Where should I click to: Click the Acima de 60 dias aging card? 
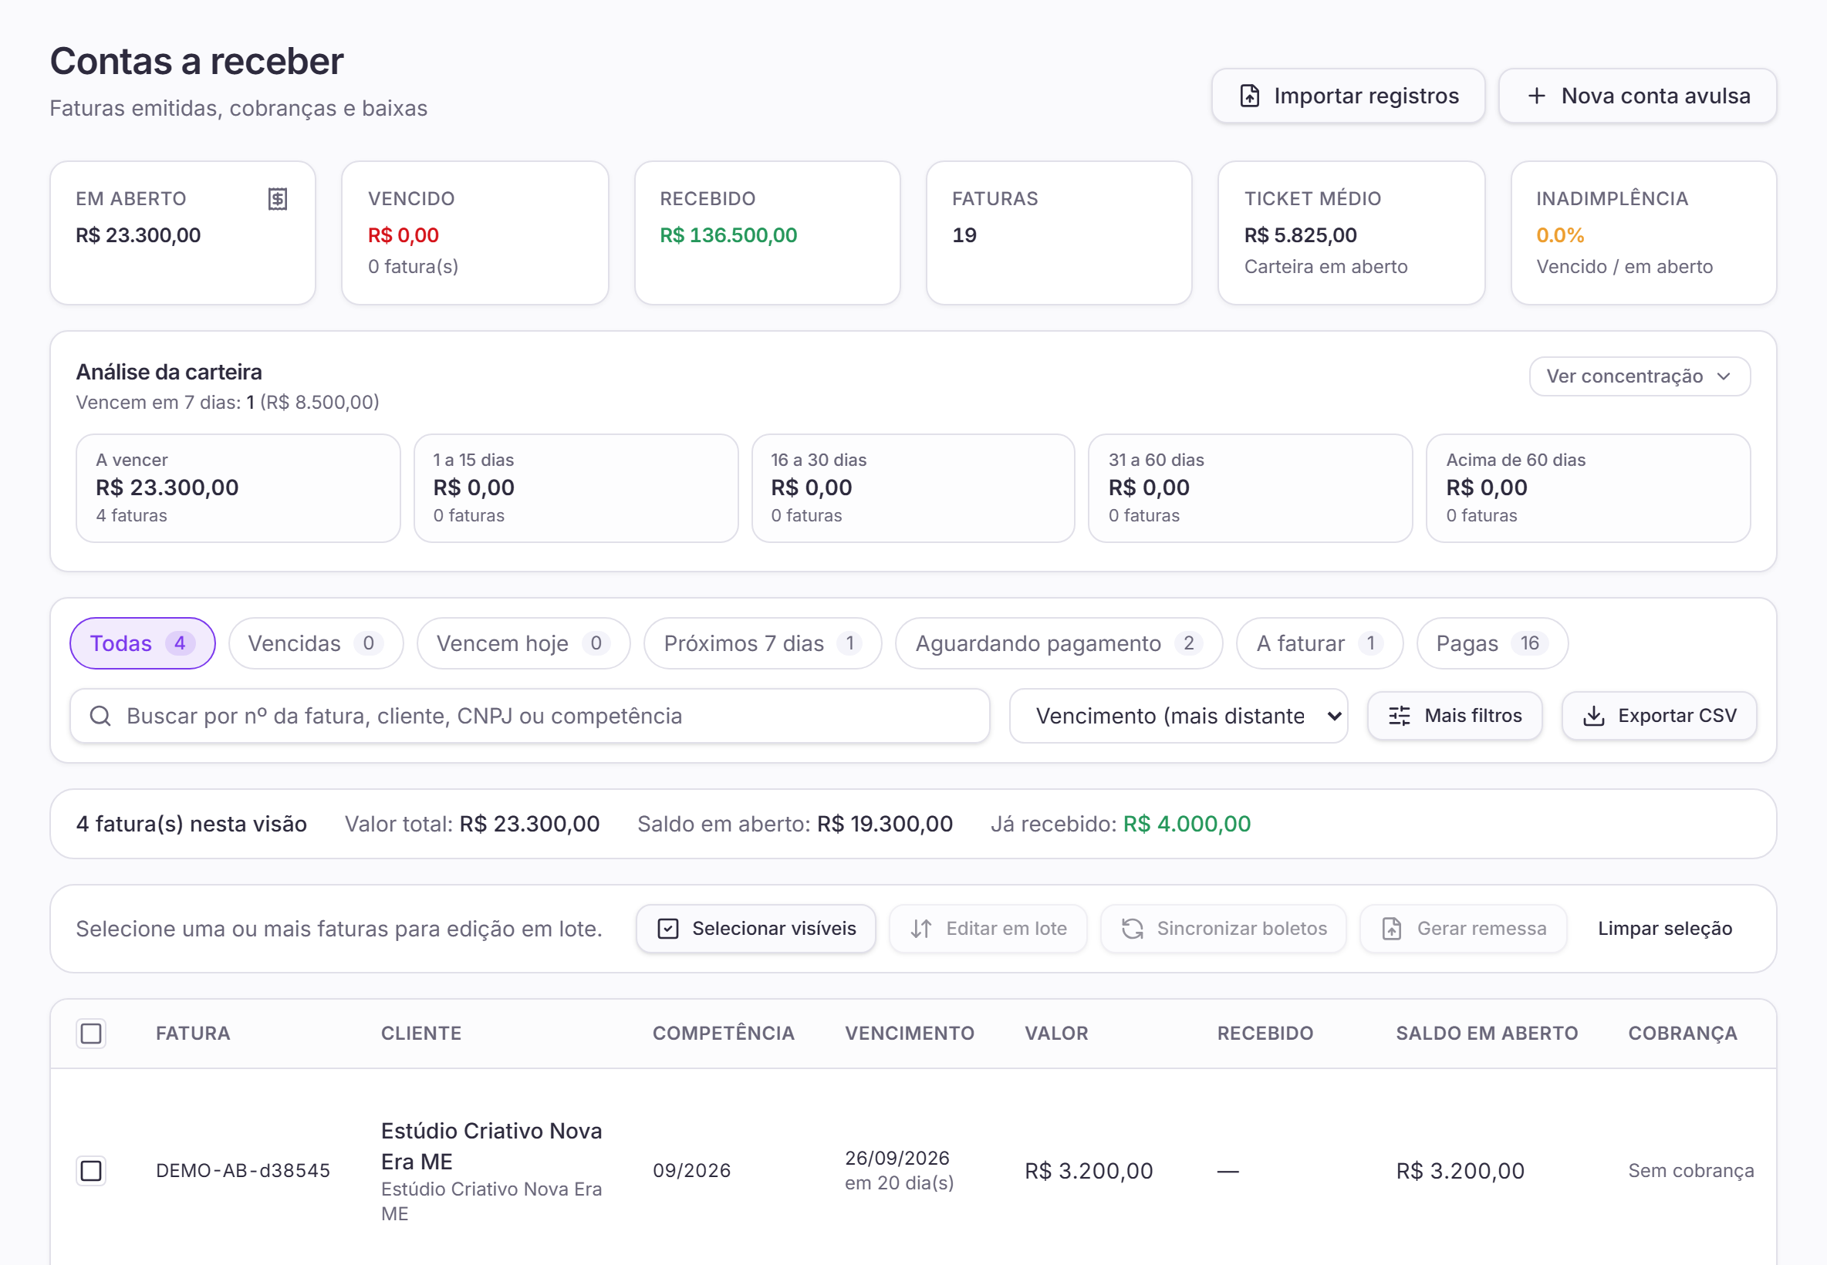[x=1588, y=487]
